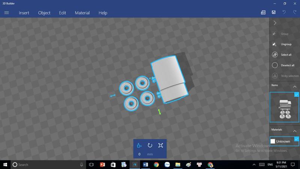Open Task View from taskbar

[91, 164]
